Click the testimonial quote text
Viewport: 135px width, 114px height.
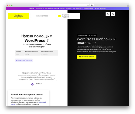(x=37, y=76)
